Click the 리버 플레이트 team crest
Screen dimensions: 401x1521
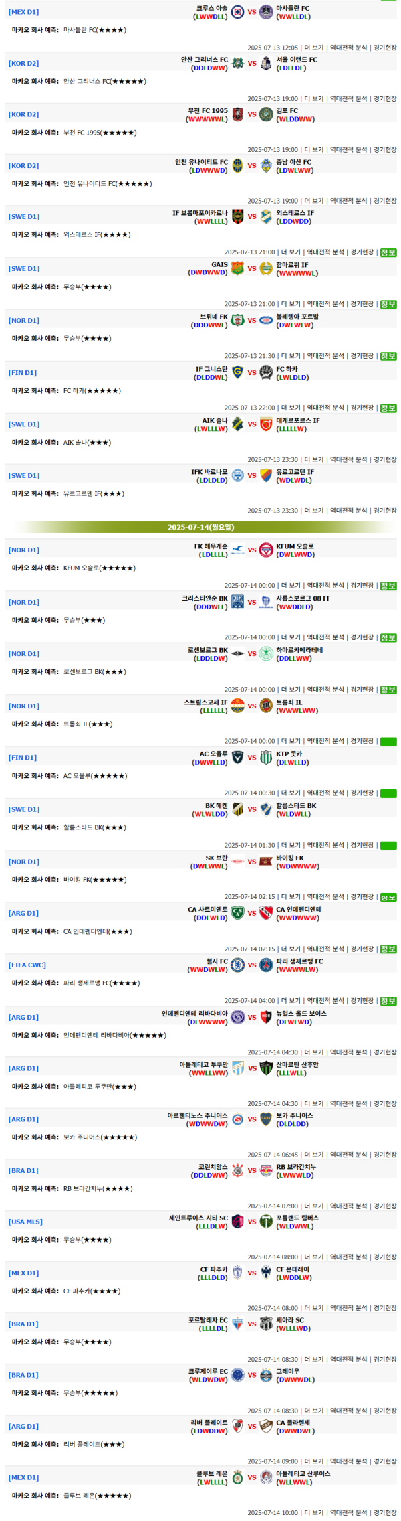tap(237, 1426)
